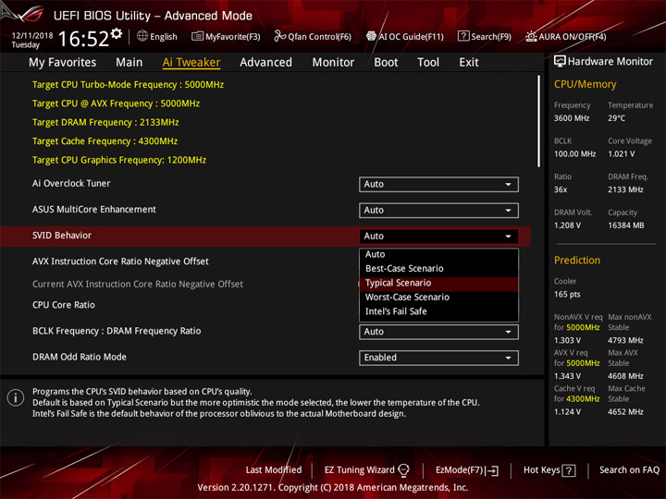The width and height of the screenshot is (666, 499).
Task: Open the My Favorites tab
Action: coord(63,63)
